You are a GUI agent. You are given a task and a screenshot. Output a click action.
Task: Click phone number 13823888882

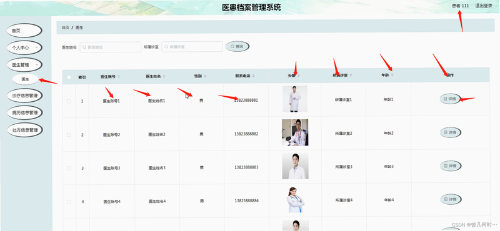coord(246,134)
